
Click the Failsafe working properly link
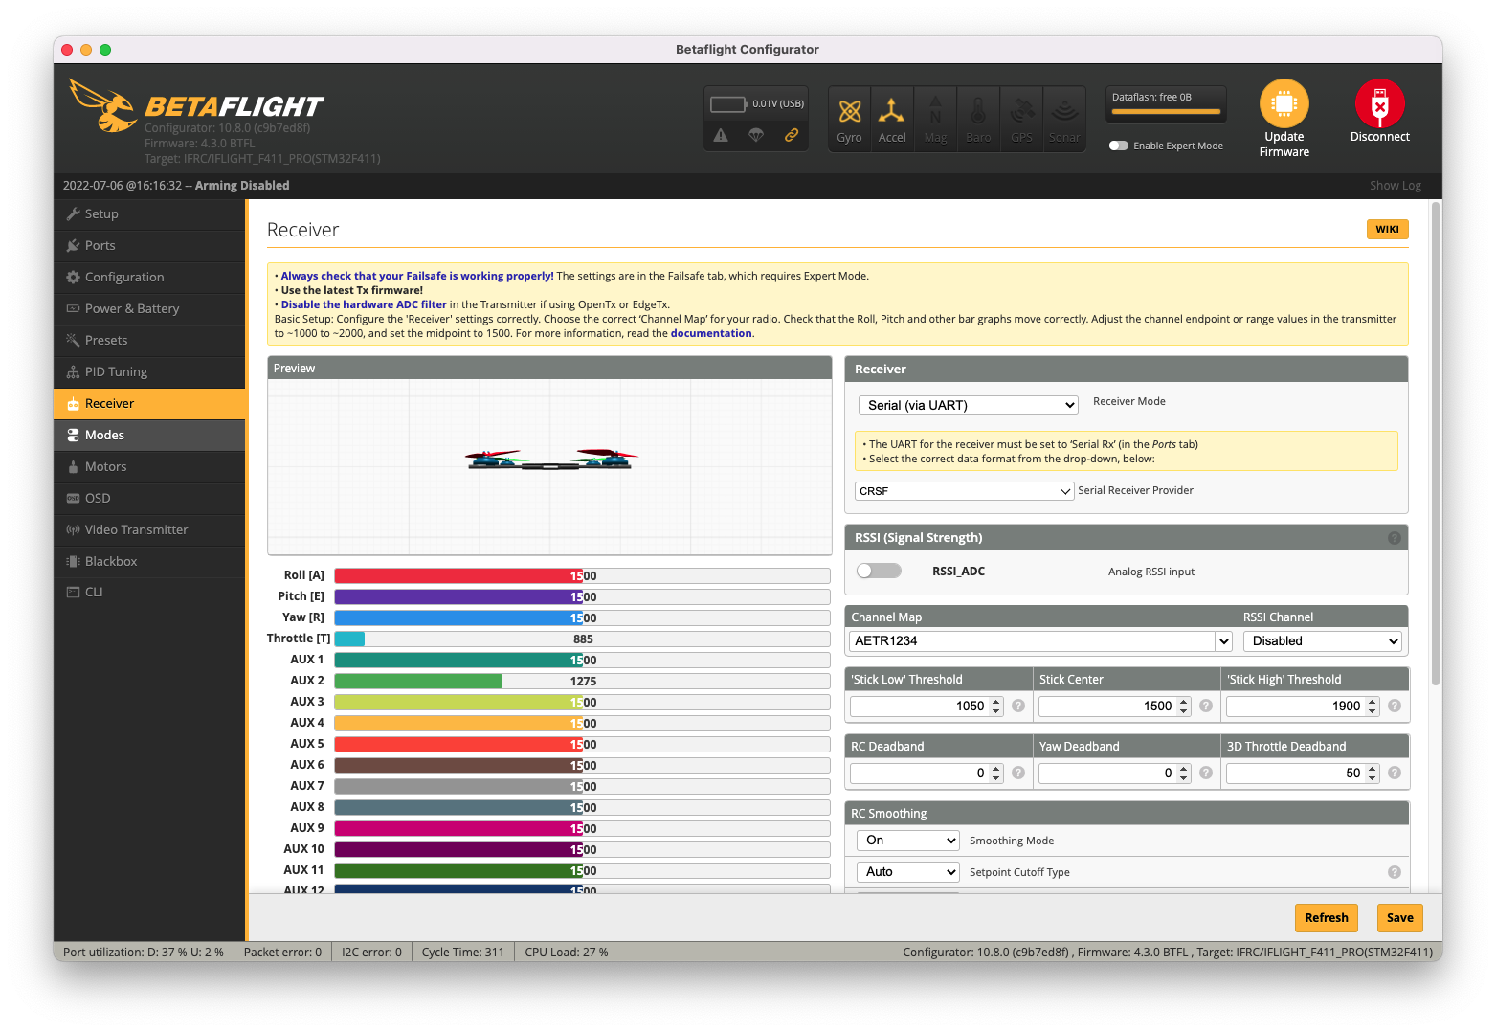(x=417, y=277)
